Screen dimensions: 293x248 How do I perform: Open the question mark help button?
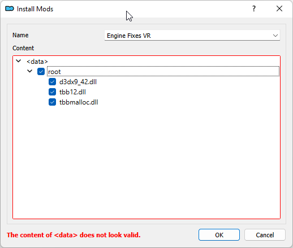(254, 8)
